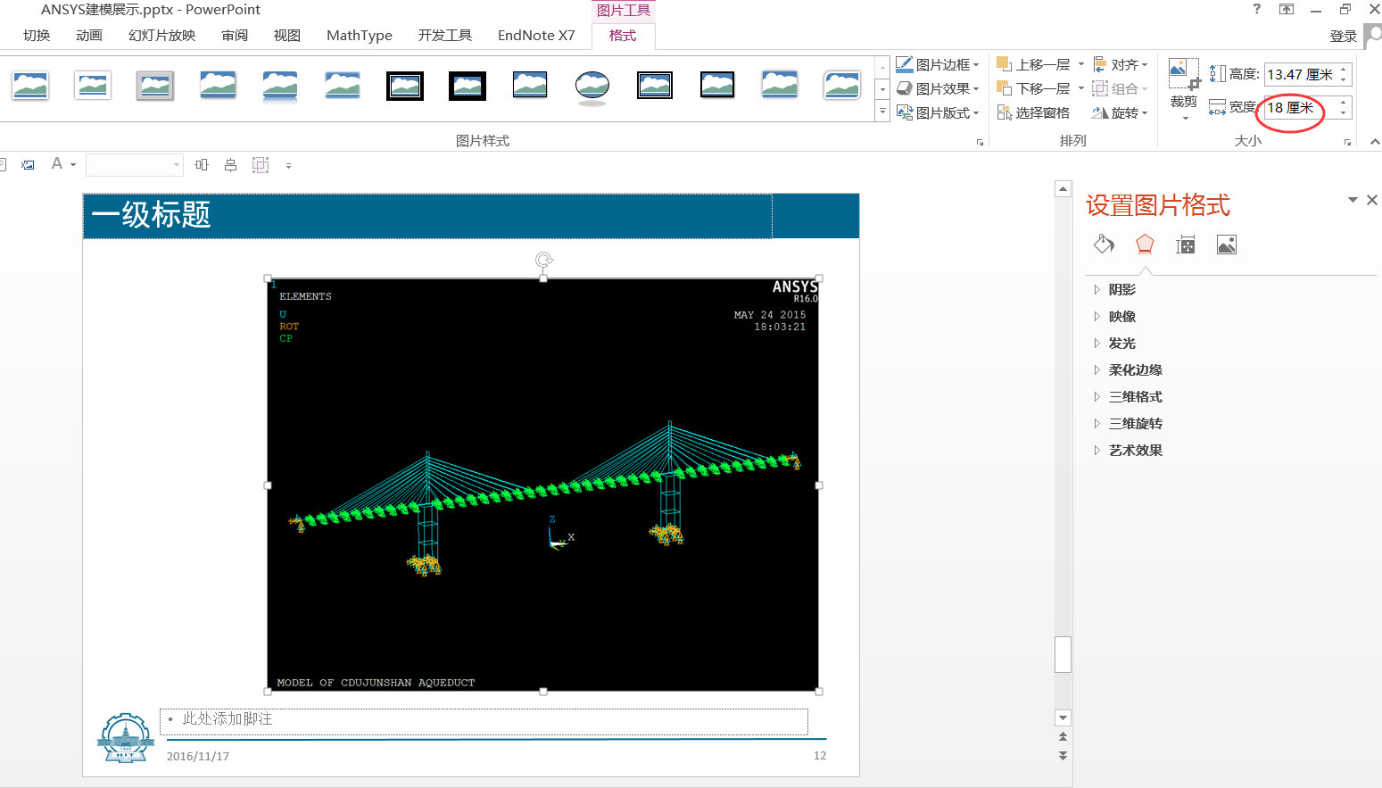This screenshot has width=1382, height=788.
Task: Expand the 柔化边缘 (soft edges) section
Action: (x=1128, y=369)
